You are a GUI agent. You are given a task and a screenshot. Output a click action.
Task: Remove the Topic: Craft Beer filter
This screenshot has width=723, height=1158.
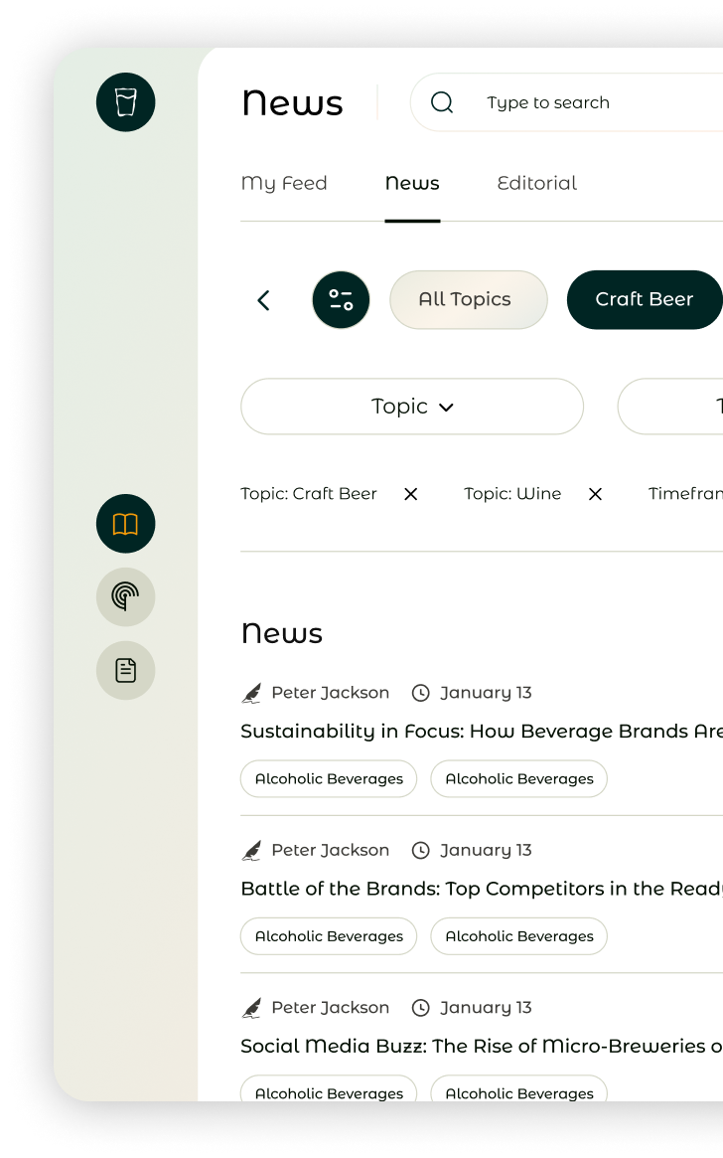[x=410, y=494]
